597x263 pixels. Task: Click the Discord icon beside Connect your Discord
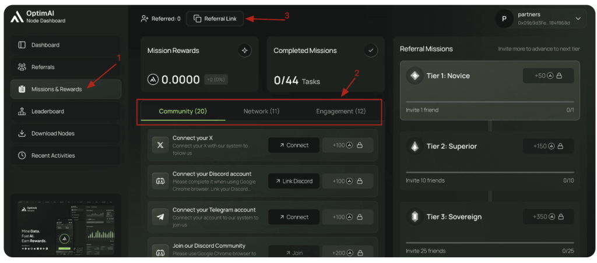coord(160,181)
